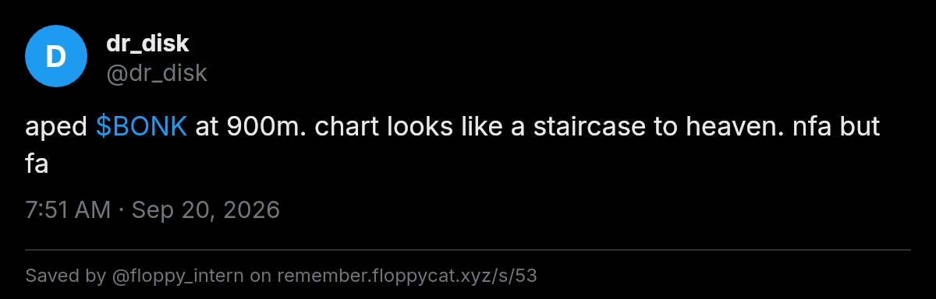Screen dimensions: 936x299
Task: Click the dr_disk display name
Action: tap(147, 44)
